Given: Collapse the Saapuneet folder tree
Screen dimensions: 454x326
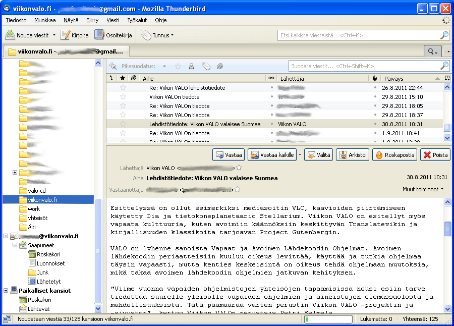Looking at the screenshot, I should (15, 245).
